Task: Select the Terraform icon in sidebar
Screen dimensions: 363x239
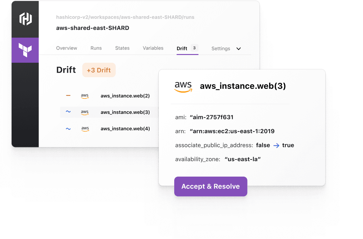Action: pos(25,50)
